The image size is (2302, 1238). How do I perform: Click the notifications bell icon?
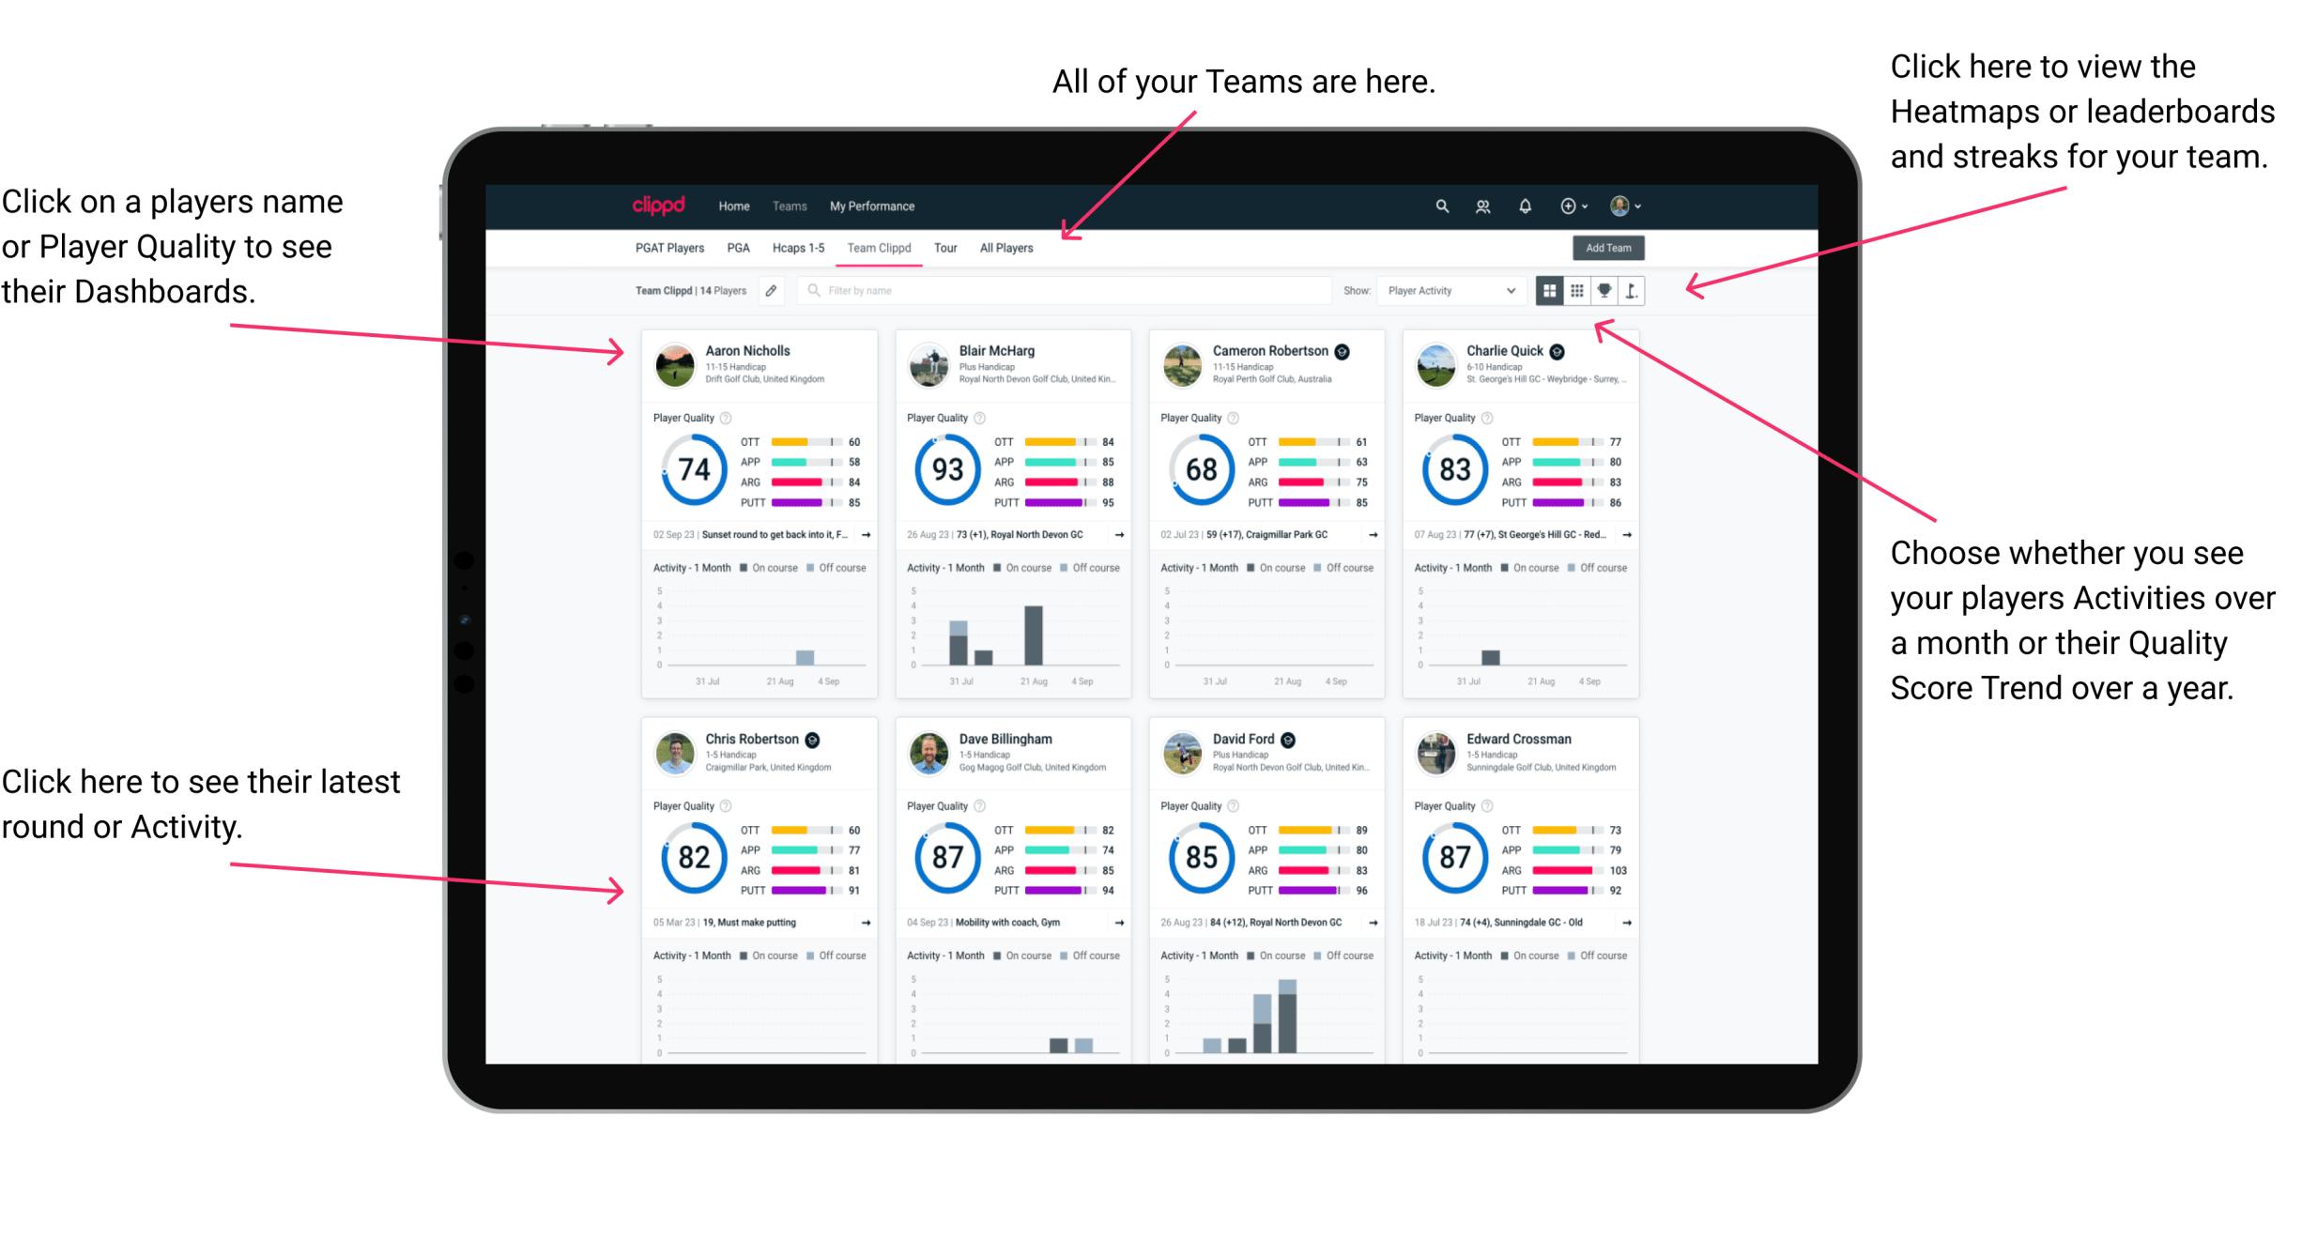click(x=1515, y=206)
